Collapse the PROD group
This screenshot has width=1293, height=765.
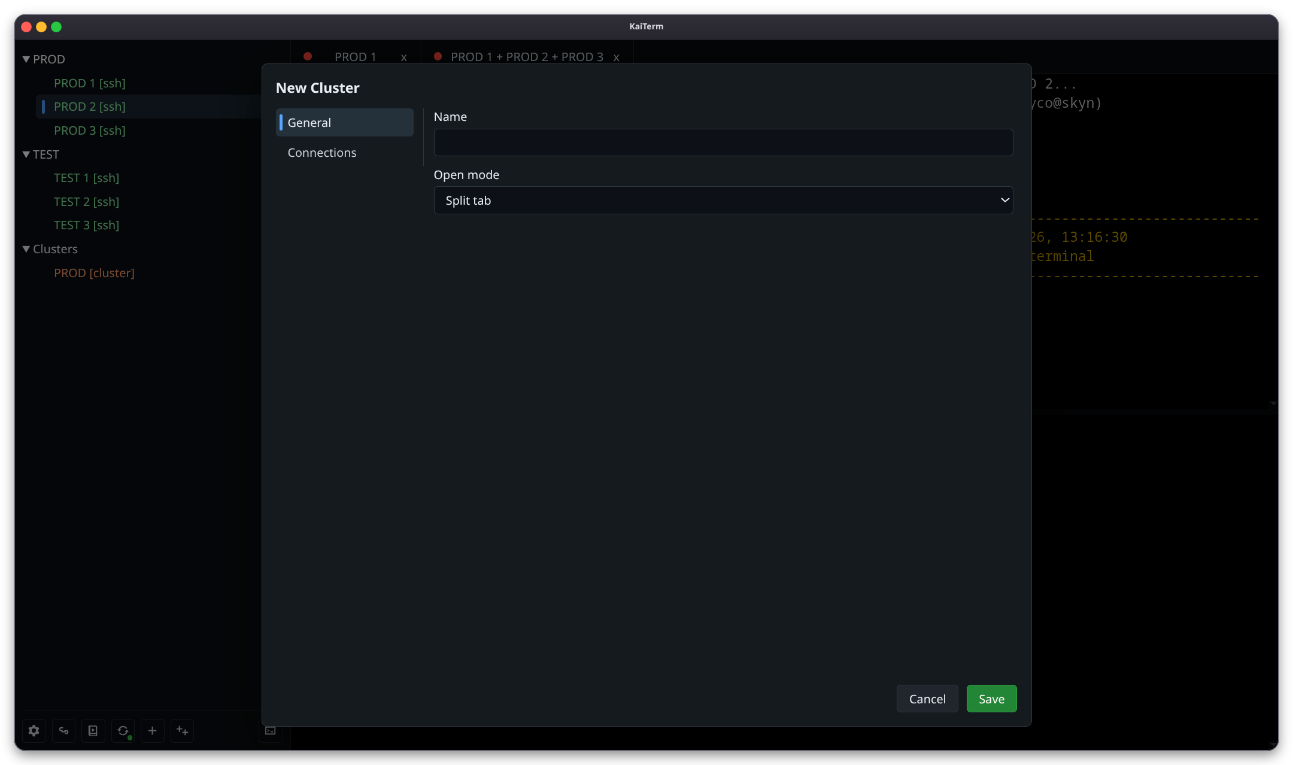(x=26, y=59)
